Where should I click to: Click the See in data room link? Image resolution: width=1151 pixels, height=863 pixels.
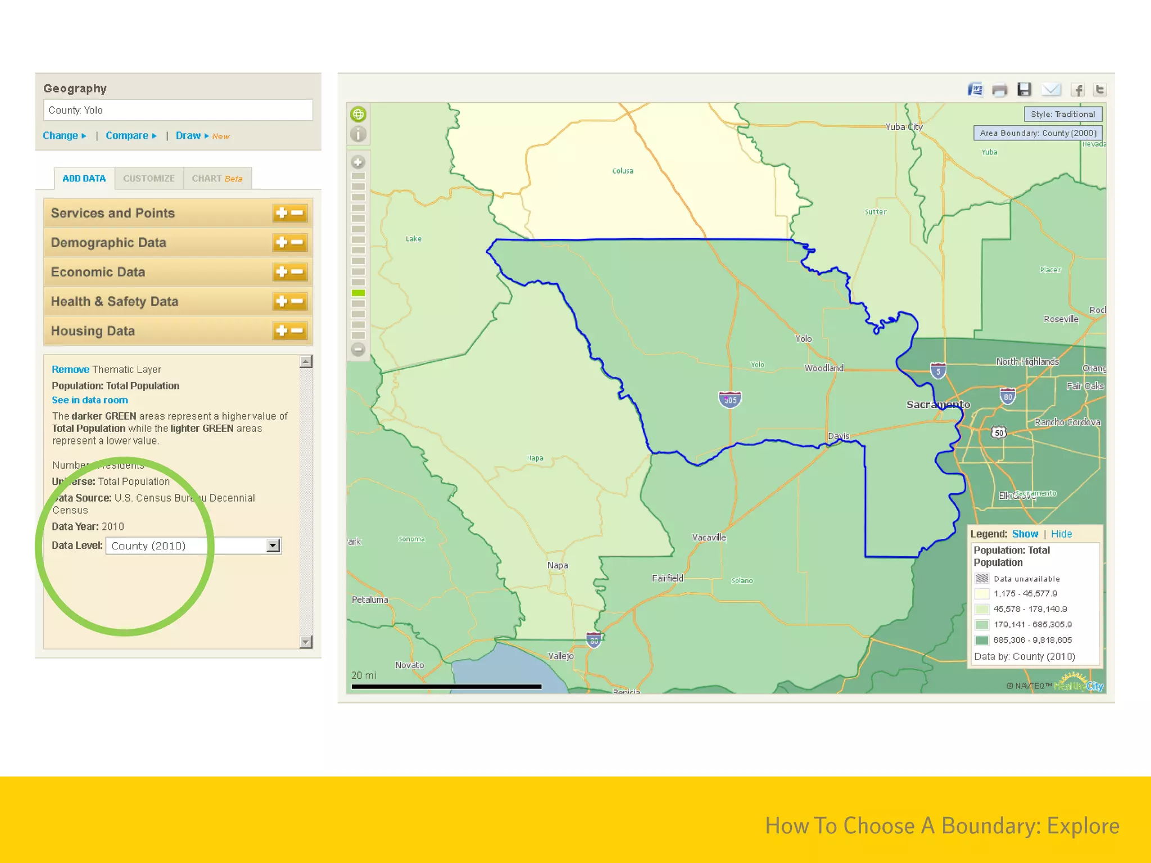90,400
